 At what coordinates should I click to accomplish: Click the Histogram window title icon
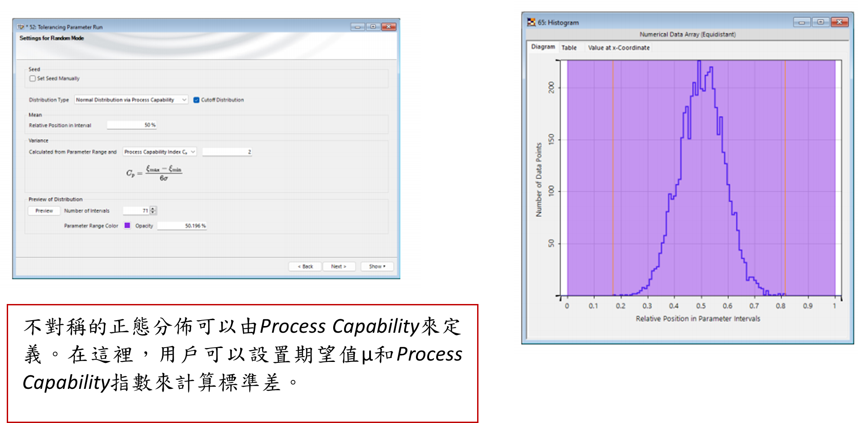532,22
